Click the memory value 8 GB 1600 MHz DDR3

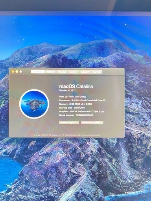[81, 104]
